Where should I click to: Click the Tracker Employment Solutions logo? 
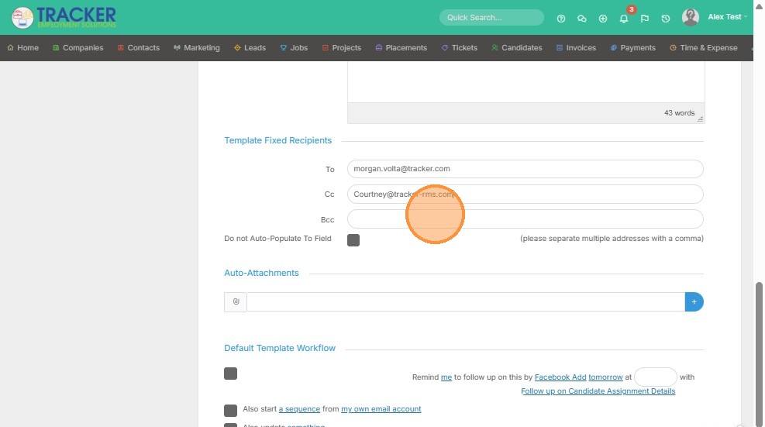point(64,17)
